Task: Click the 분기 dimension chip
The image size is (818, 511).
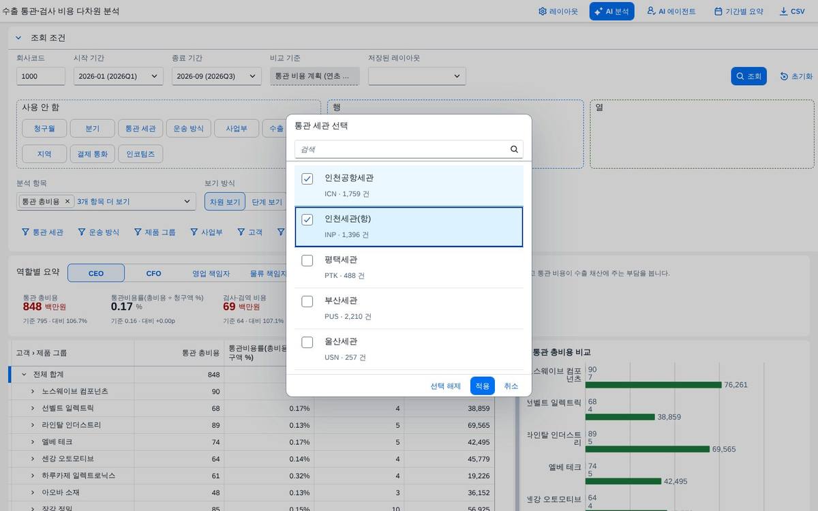Action: (x=92, y=128)
